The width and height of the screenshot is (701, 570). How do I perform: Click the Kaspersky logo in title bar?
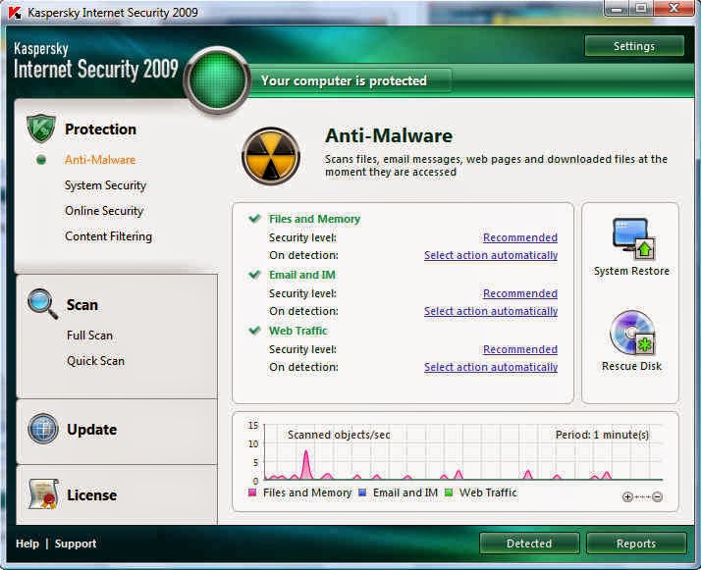click(x=15, y=13)
